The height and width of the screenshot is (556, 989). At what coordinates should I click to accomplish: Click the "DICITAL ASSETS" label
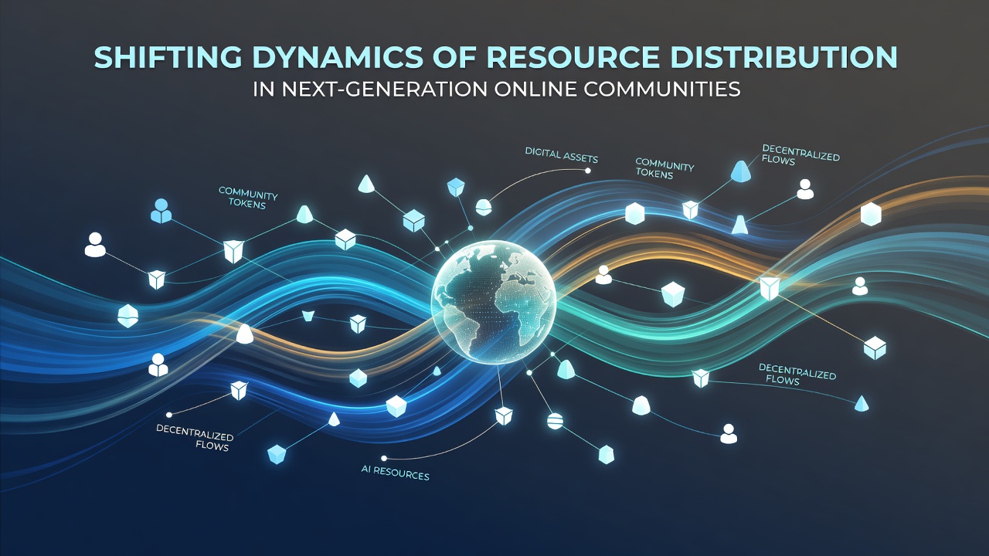560,158
